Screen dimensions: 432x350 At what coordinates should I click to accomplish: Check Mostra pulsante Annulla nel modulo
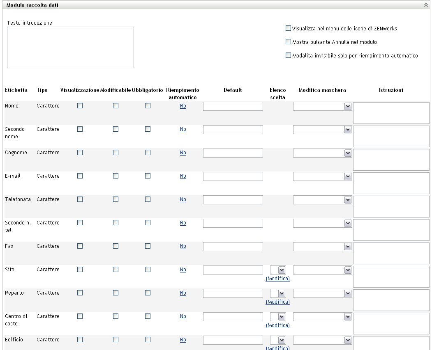[288, 42]
